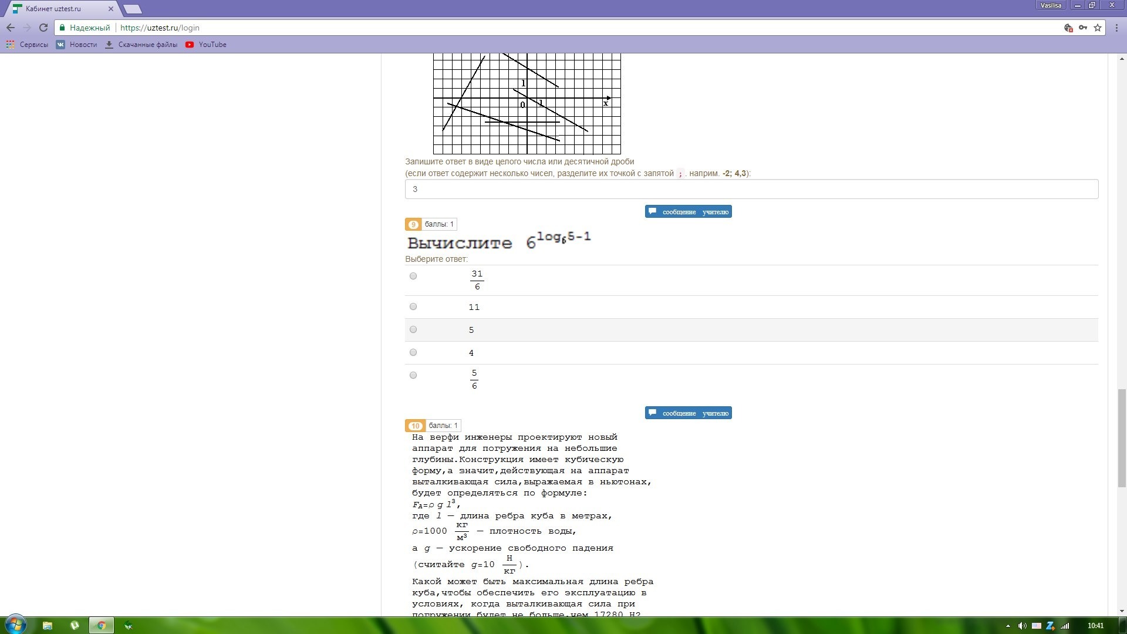The height and width of the screenshot is (634, 1127).
Task: Select answer option 31/6
Action: (413, 276)
